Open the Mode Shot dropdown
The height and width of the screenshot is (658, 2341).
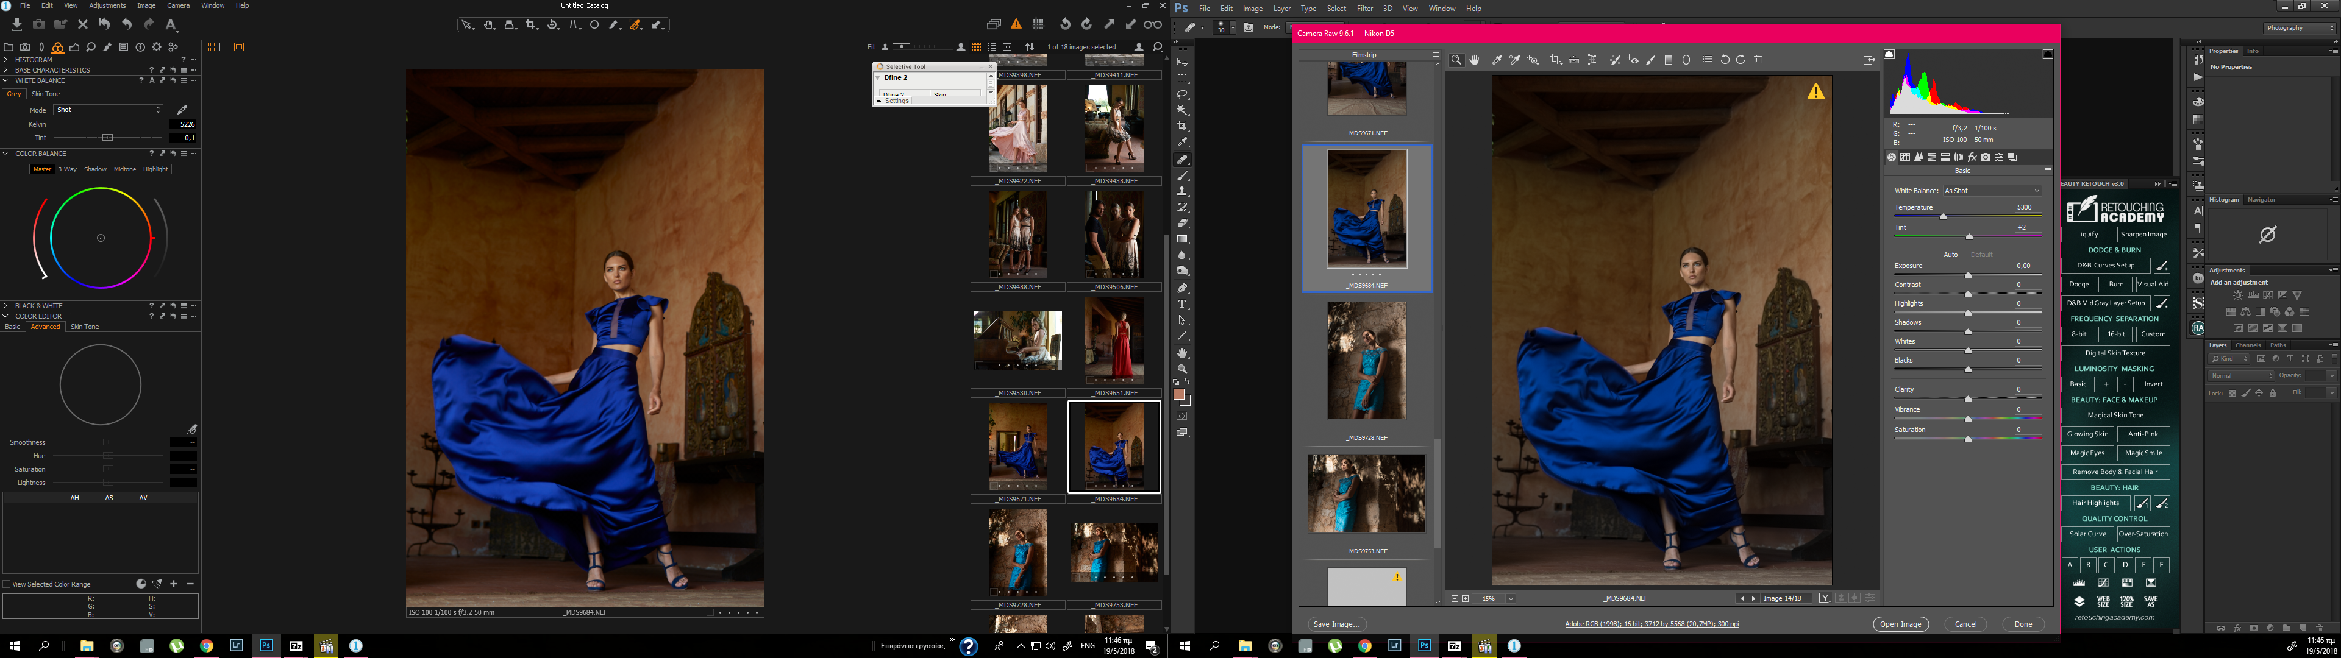pos(107,110)
